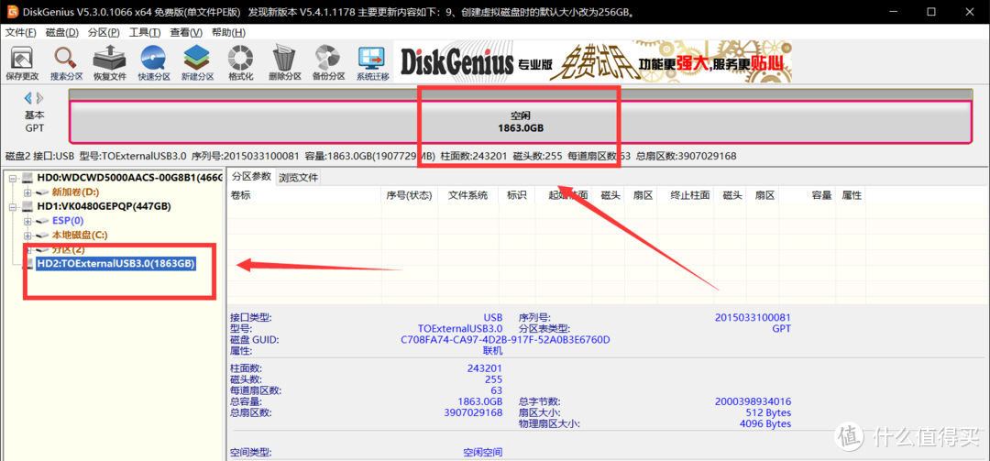Collapse the HD1:VK0480GEPQP disk node
Image resolution: width=990 pixels, height=461 pixels.
(13, 206)
